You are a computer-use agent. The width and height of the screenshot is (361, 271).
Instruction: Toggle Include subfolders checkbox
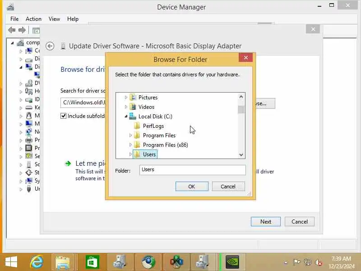point(63,116)
